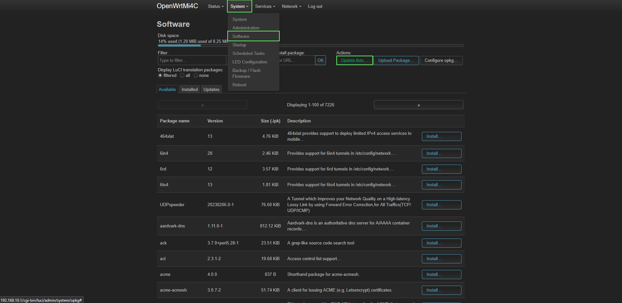Open Scheduled Tasks menu entry

pyautogui.click(x=253, y=53)
